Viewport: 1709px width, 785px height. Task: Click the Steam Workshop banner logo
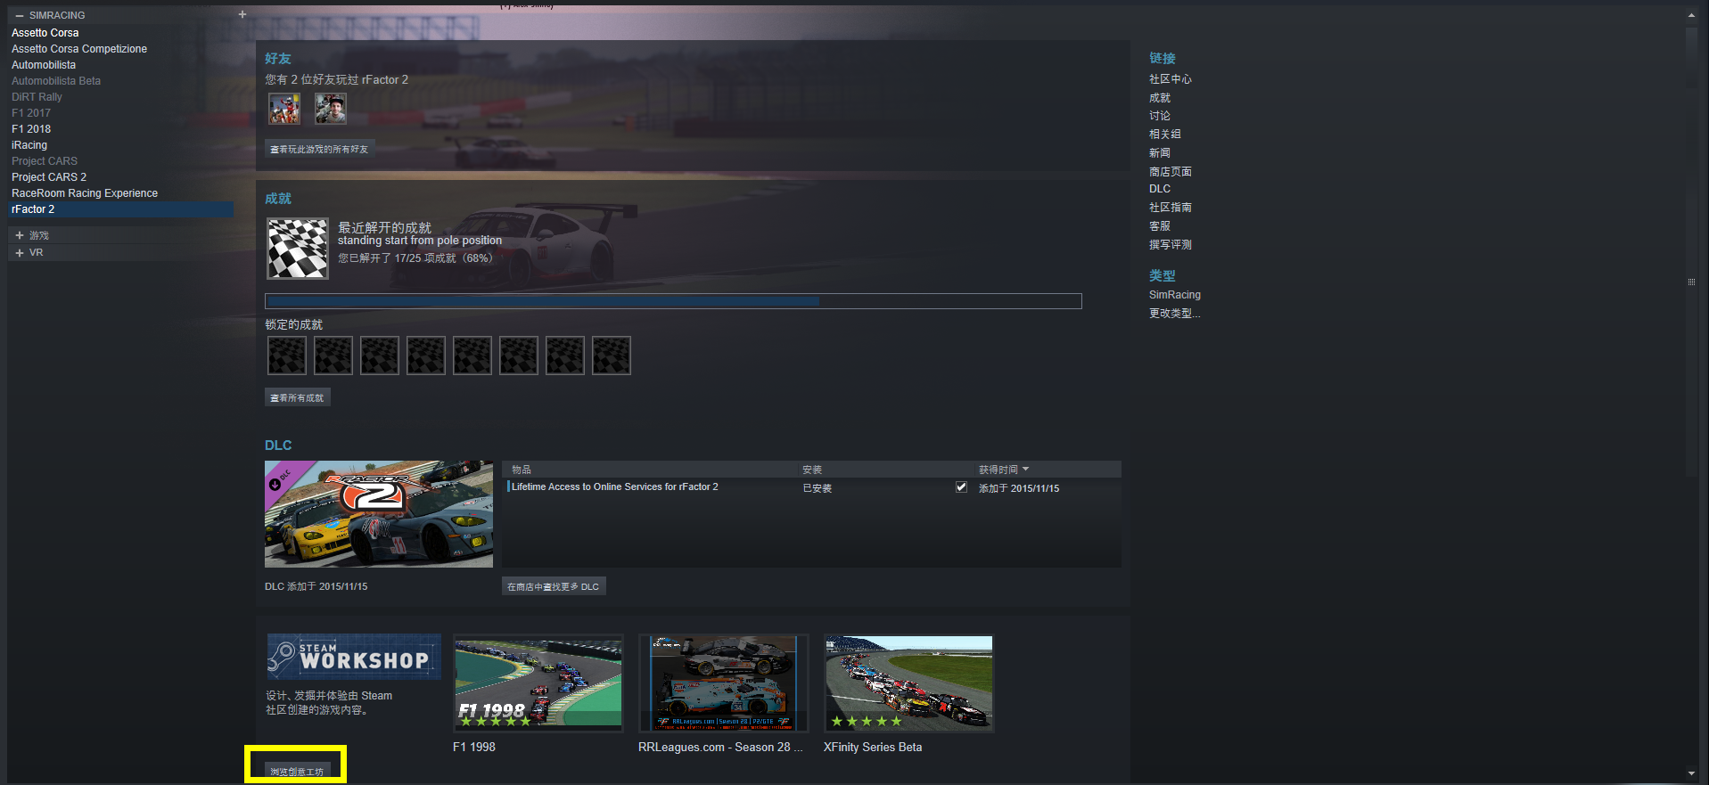pyautogui.click(x=354, y=657)
